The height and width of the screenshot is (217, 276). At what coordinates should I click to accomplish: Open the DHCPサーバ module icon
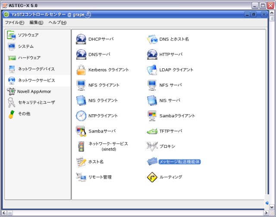(82, 39)
